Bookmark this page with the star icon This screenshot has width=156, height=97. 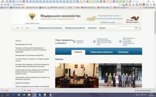[120, 5]
